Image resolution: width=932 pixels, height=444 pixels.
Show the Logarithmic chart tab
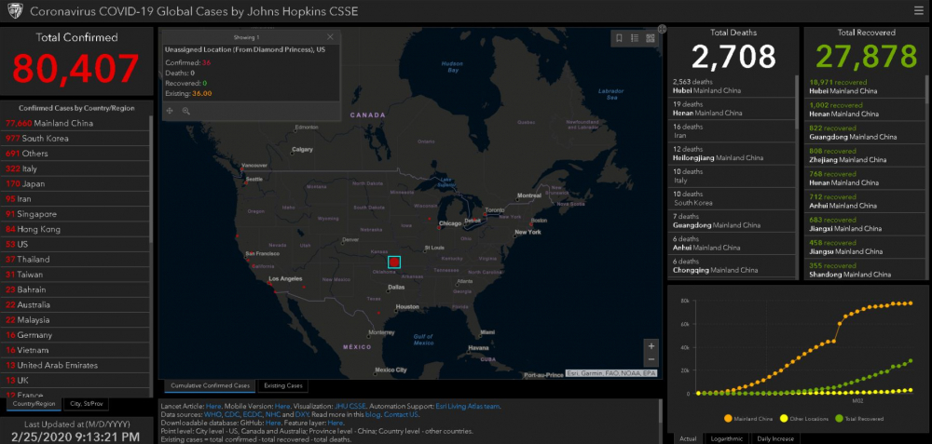click(726, 438)
